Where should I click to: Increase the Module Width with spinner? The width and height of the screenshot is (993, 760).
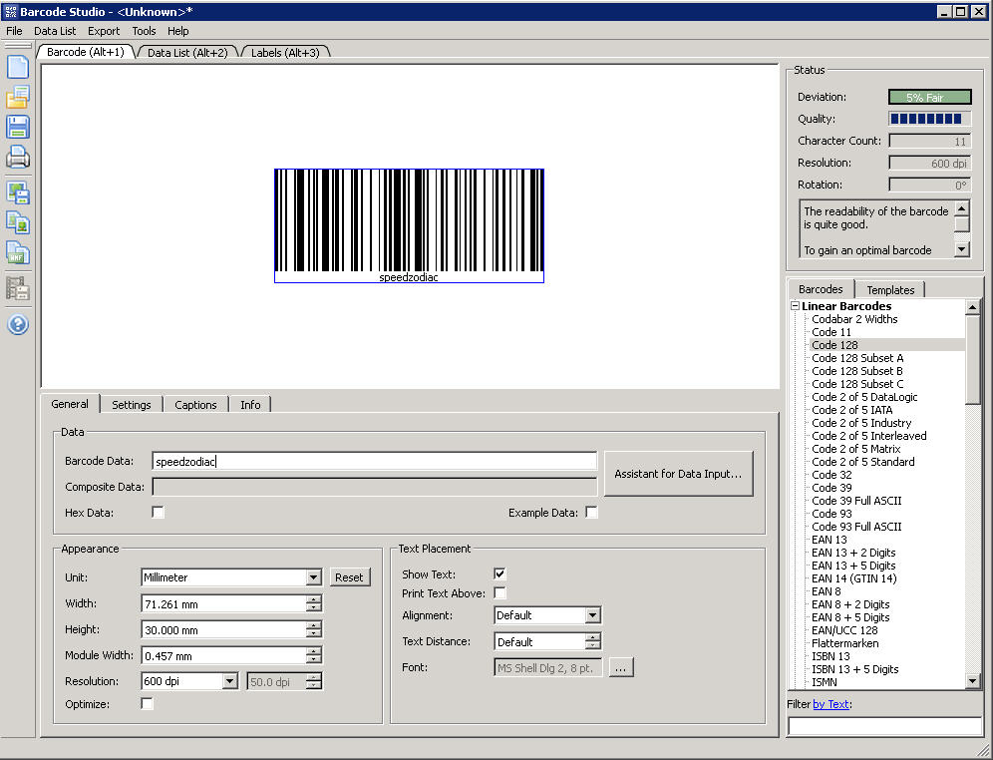click(x=313, y=651)
